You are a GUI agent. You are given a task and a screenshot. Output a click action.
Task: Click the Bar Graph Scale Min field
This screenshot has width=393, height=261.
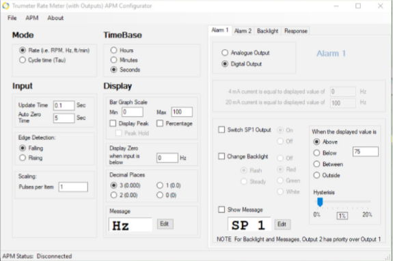pos(133,112)
